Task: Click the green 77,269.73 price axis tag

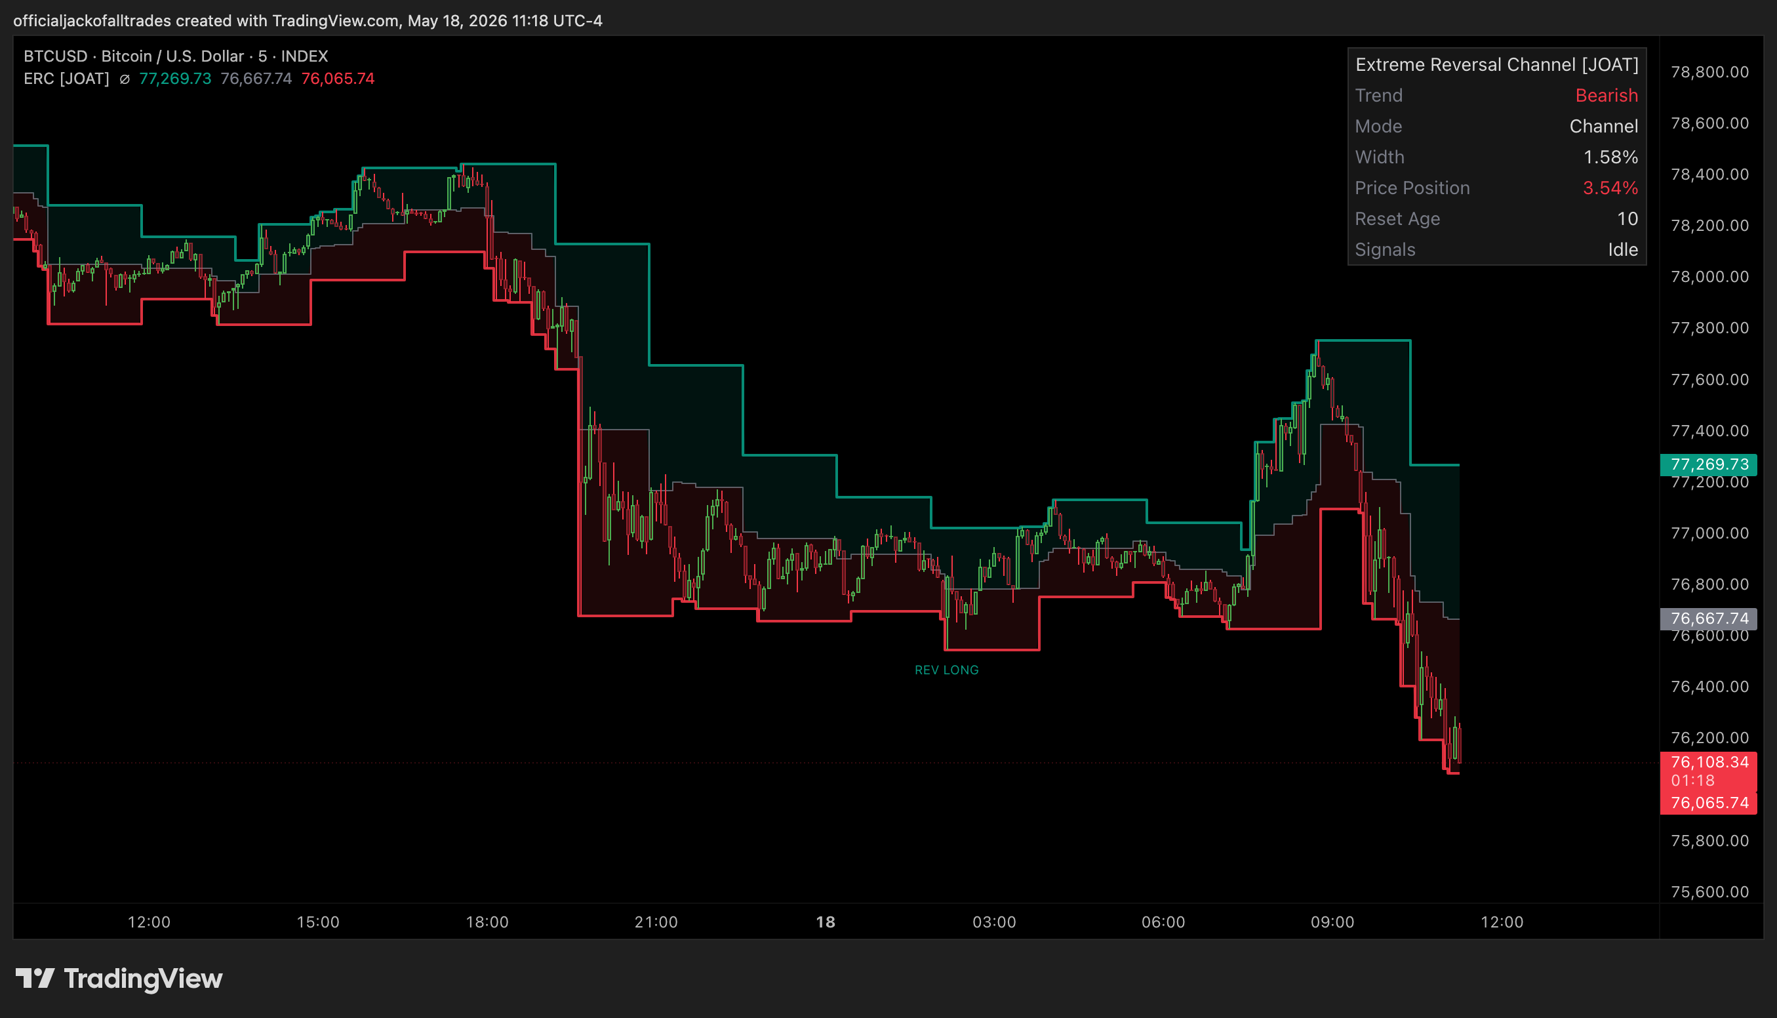Action: click(x=1709, y=464)
